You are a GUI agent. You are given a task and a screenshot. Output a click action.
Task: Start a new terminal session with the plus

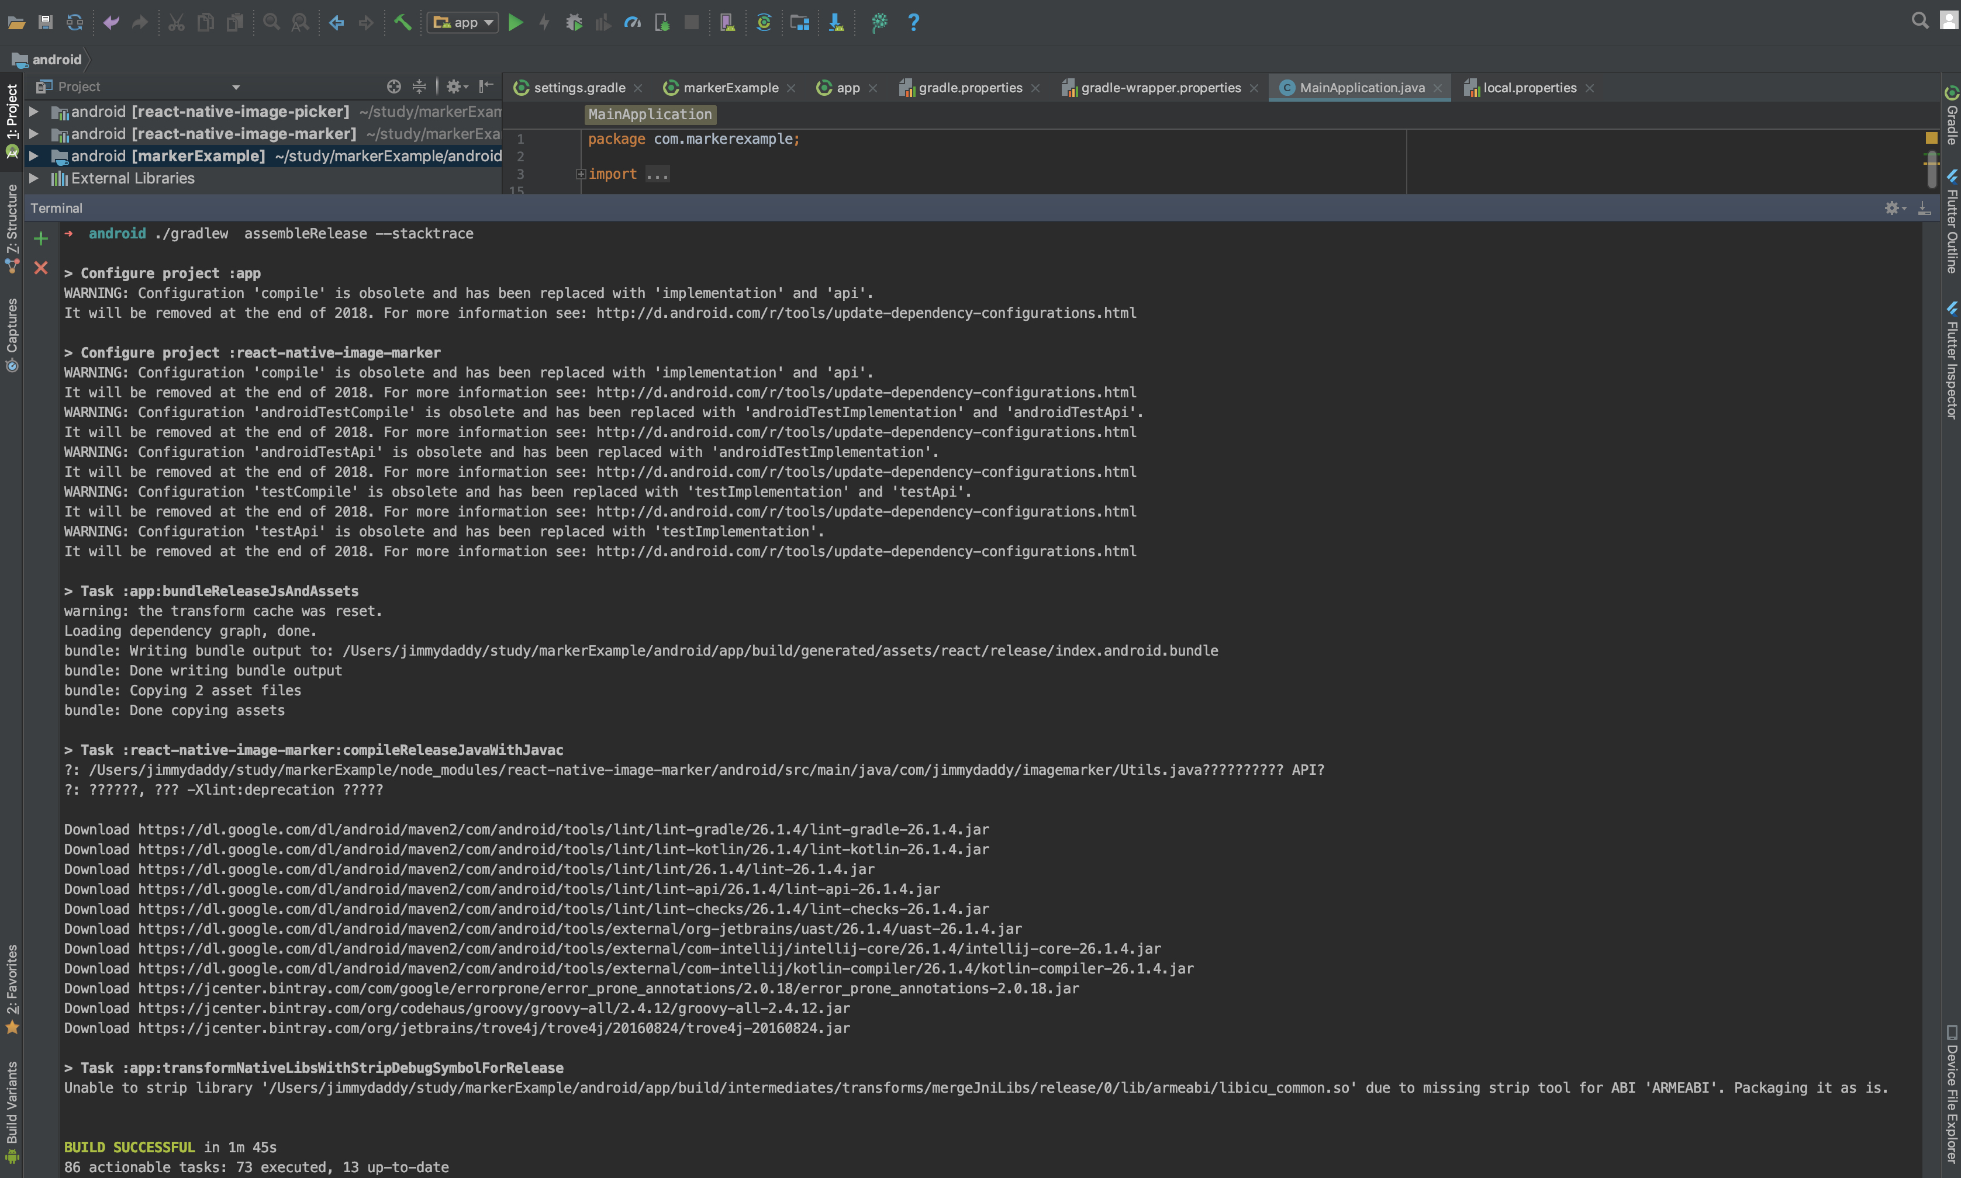click(x=40, y=238)
